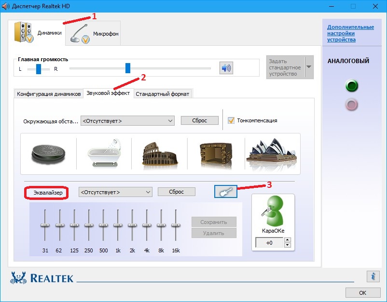Click the 125 Hz equalizer slider

click(74, 225)
